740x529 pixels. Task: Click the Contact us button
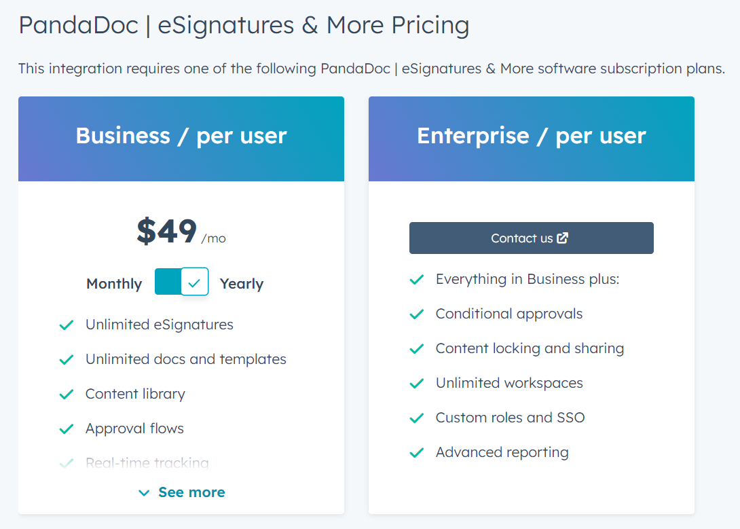coord(531,238)
